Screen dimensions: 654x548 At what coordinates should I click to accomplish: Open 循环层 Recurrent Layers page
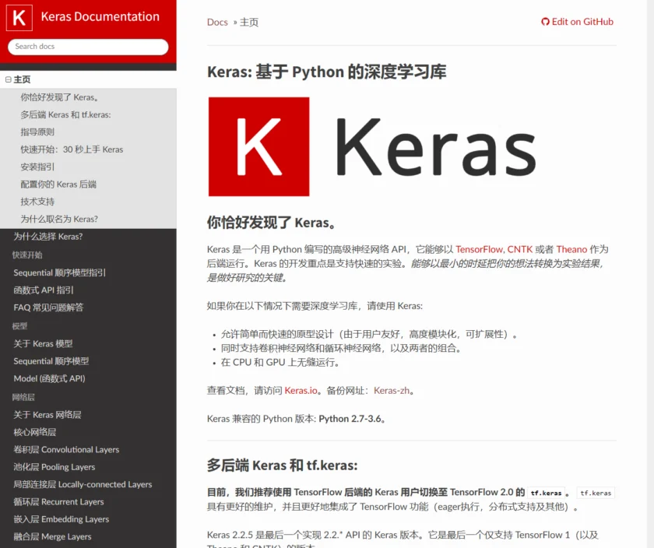coord(59,502)
